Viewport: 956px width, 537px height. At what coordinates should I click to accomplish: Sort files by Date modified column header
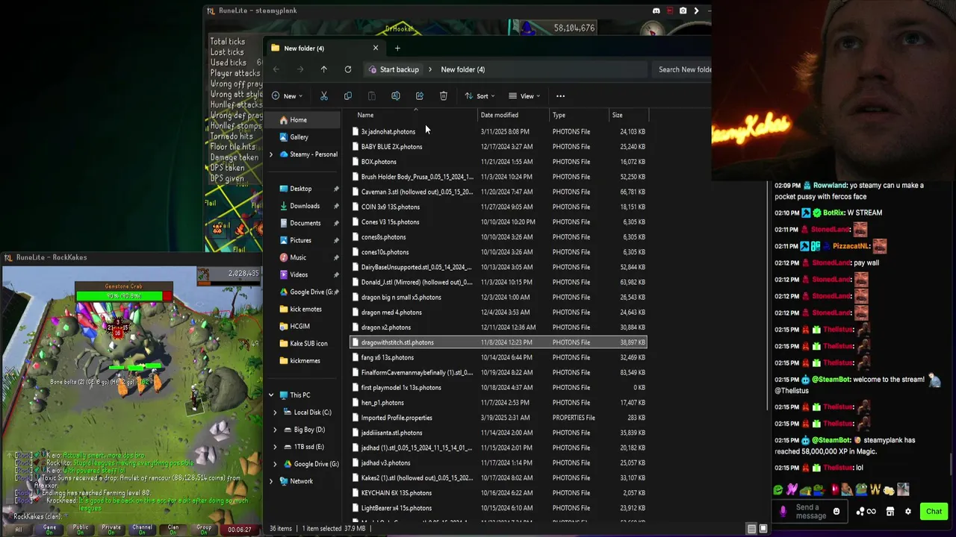[x=512, y=115]
